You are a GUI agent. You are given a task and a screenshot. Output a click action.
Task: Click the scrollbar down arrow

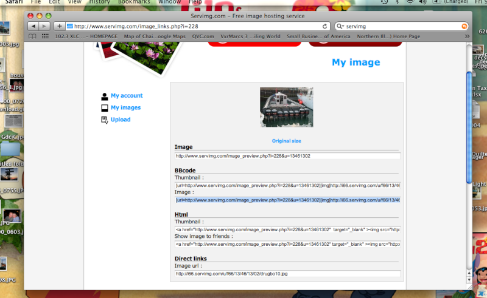(x=469, y=280)
